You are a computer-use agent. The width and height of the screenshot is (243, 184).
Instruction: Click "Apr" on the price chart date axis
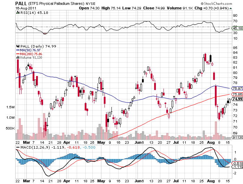[x=67, y=142]
